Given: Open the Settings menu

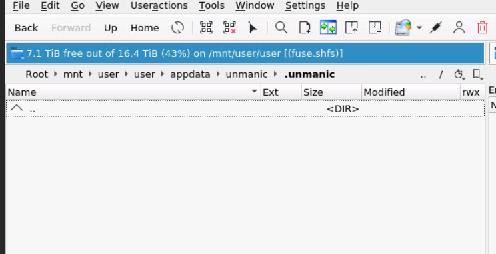Looking at the screenshot, I should [305, 6].
